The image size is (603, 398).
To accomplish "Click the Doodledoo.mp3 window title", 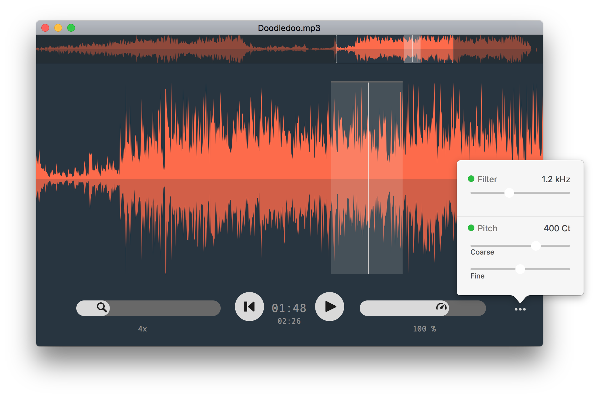I will coord(289,28).
